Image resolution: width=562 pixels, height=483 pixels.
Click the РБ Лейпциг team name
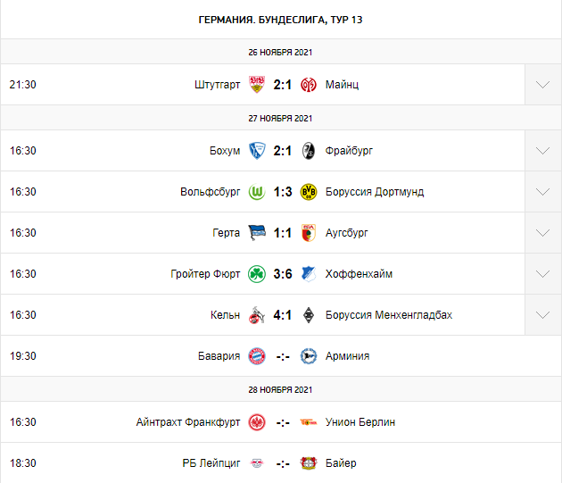point(211,463)
